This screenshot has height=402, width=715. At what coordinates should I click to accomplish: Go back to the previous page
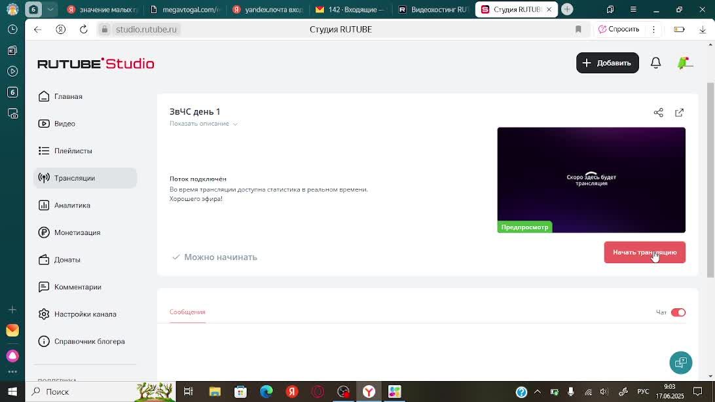[37, 29]
